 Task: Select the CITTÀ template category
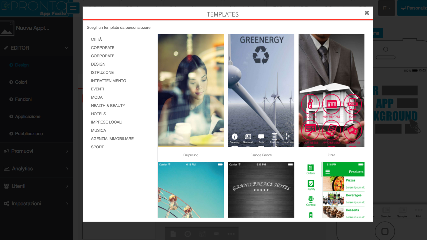96,40
